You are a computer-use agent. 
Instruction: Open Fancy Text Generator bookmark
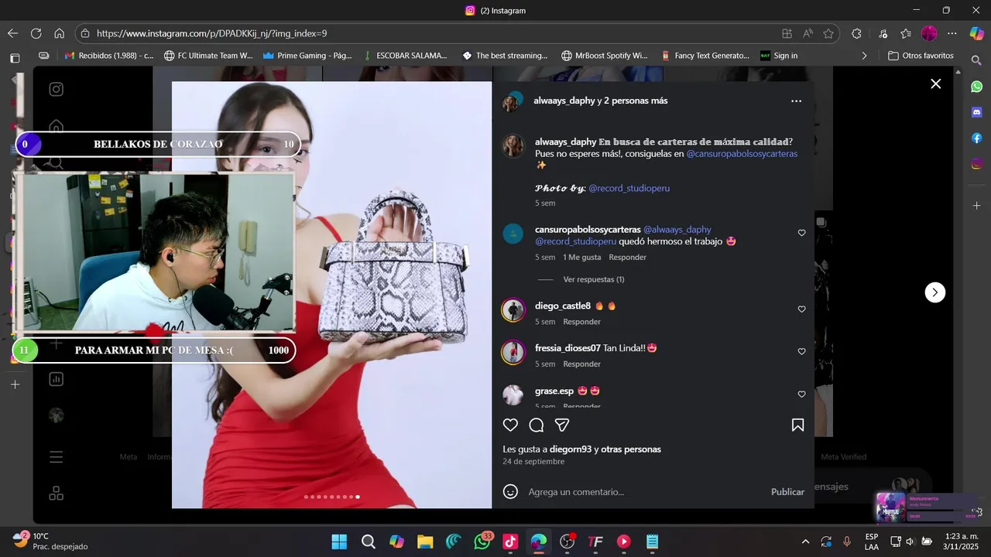(705, 56)
